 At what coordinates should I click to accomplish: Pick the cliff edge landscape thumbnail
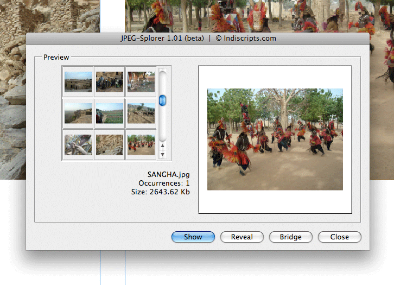click(x=78, y=113)
